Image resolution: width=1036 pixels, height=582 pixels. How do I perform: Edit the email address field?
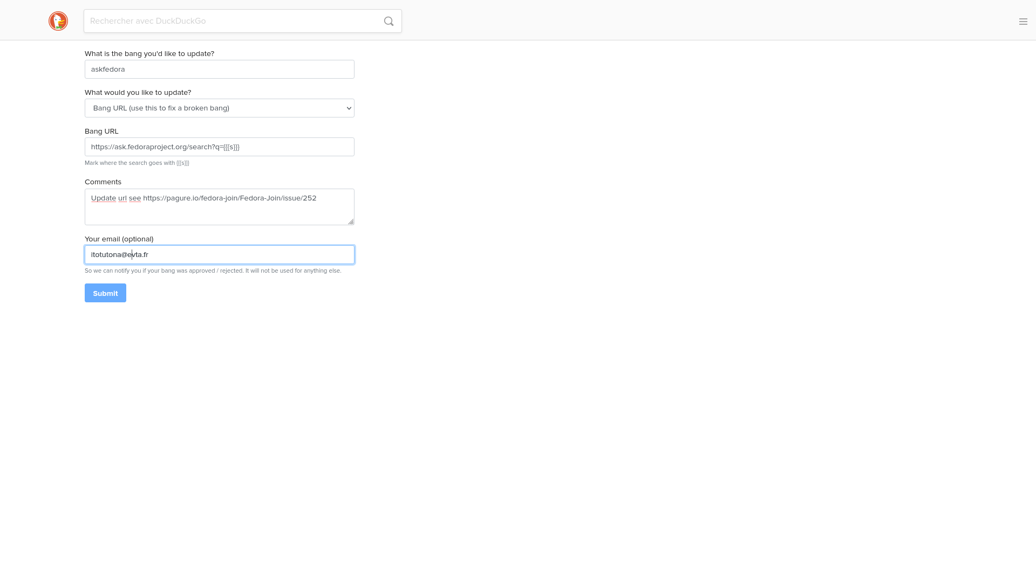pos(220,254)
